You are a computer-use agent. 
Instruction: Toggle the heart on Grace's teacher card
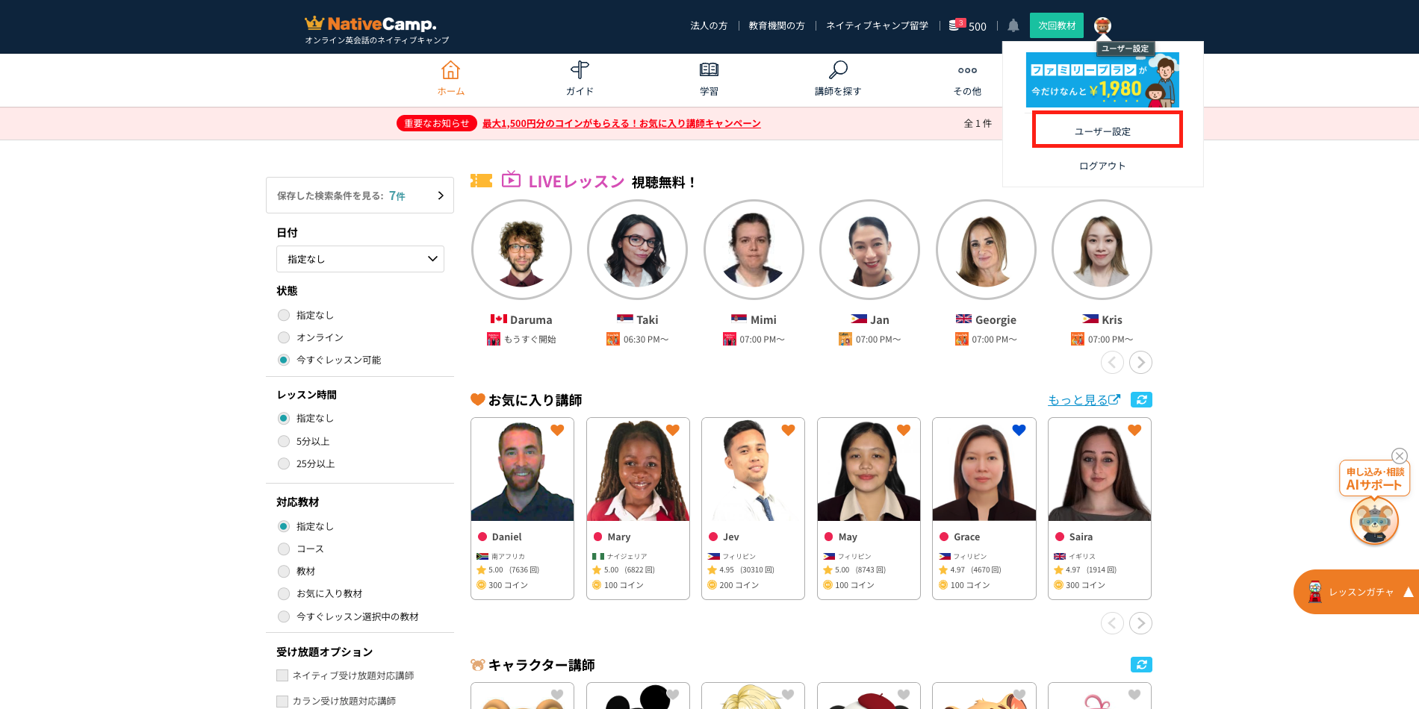(x=1019, y=430)
